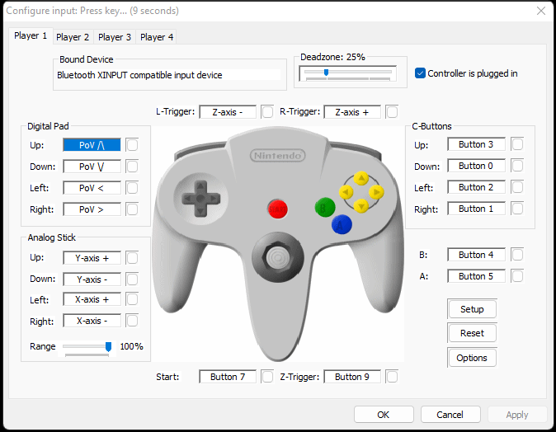This screenshot has height=432, width=556.
Task: Click the blue A button on controller image
Action: tap(342, 224)
